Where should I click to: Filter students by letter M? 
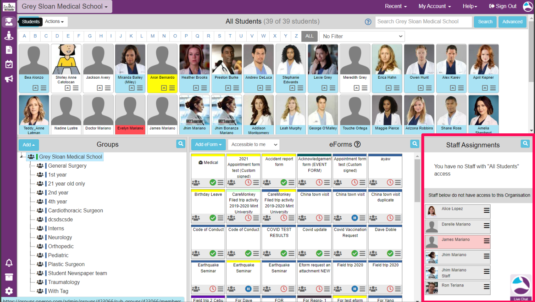[x=152, y=36]
